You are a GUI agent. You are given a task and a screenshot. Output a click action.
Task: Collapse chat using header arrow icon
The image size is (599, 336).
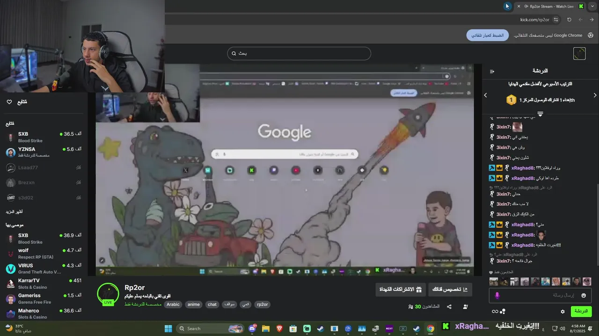click(x=492, y=71)
